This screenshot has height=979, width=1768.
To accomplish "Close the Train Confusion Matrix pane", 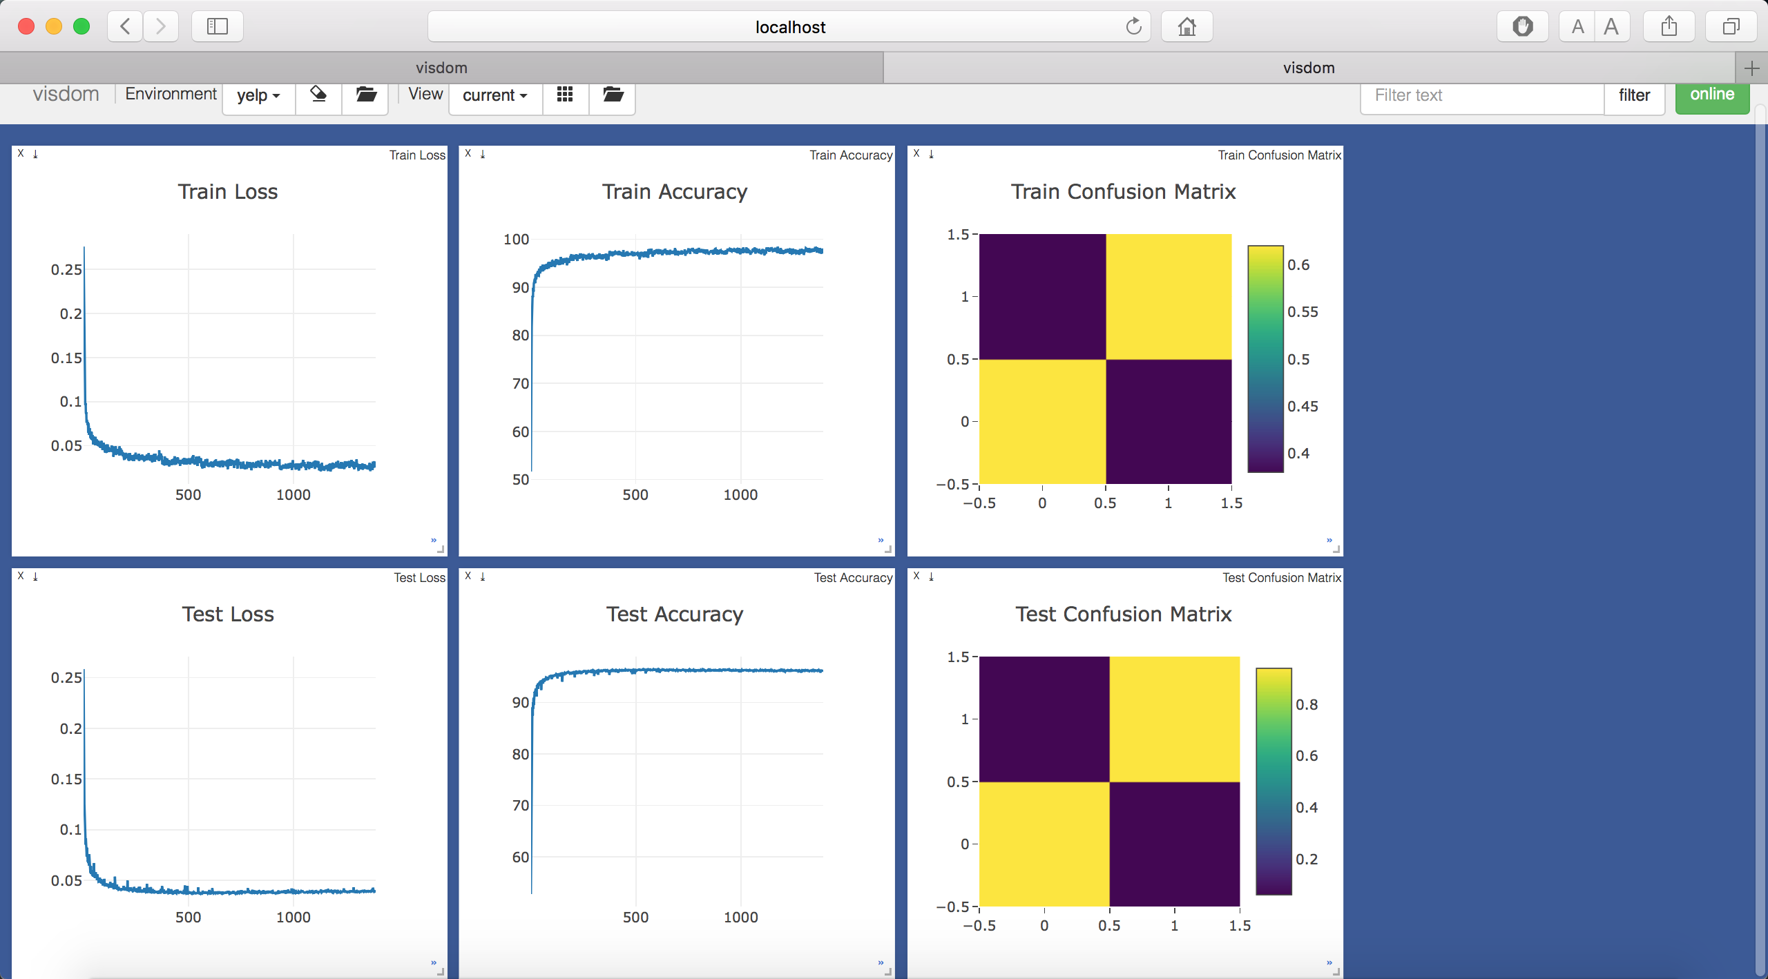I will (x=916, y=153).
